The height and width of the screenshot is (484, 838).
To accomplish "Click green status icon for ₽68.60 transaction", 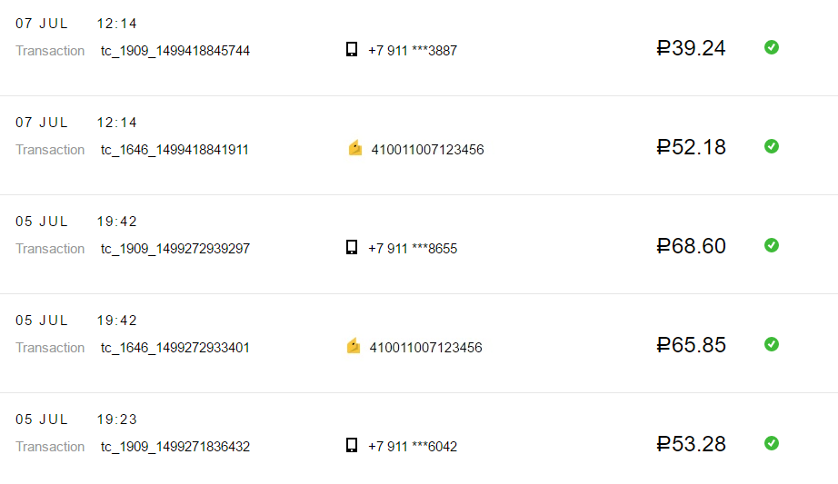I will (771, 245).
